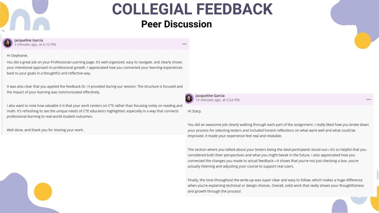Click the 'Hi Stephanie,' greeting line
The height and width of the screenshot is (213, 379).
[x=17, y=56]
